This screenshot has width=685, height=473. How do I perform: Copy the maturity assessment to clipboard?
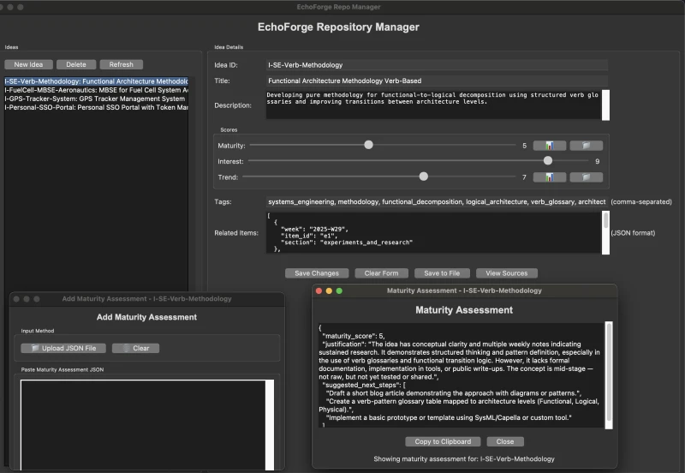[443, 441]
